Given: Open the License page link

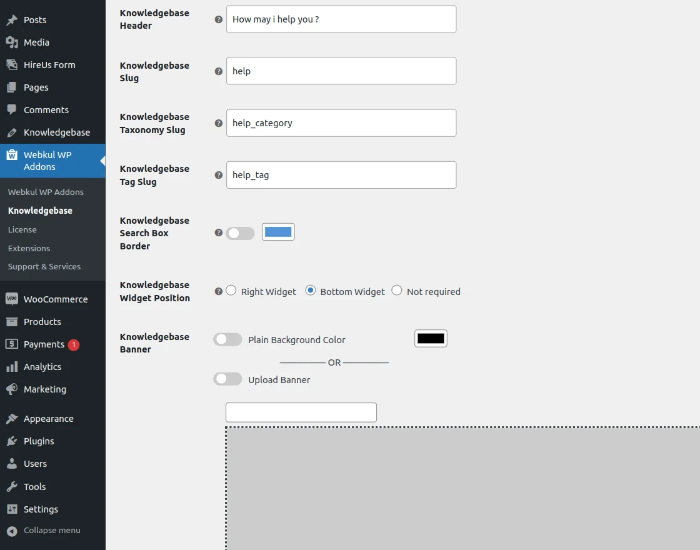Looking at the screenshot, I should pos(22,229).
